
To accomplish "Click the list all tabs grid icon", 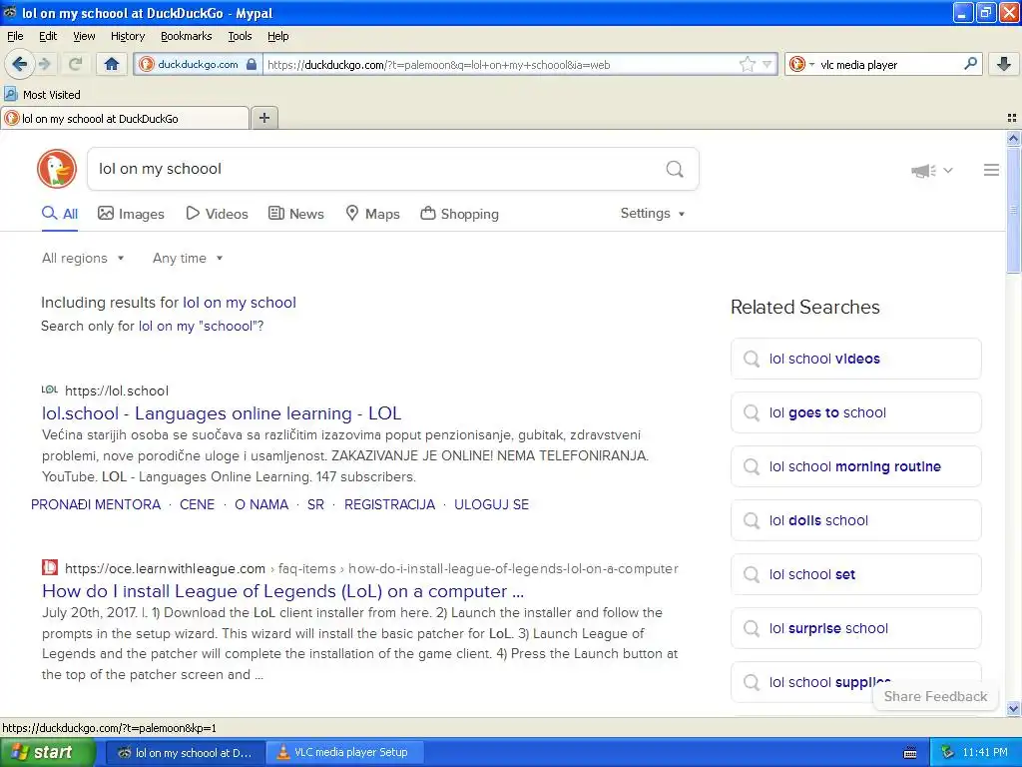I will (1012, 118).
